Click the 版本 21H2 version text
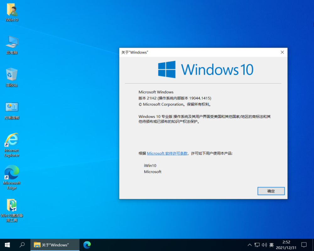The width and height of the screenshot is (314, 251). tap(175, 98)
